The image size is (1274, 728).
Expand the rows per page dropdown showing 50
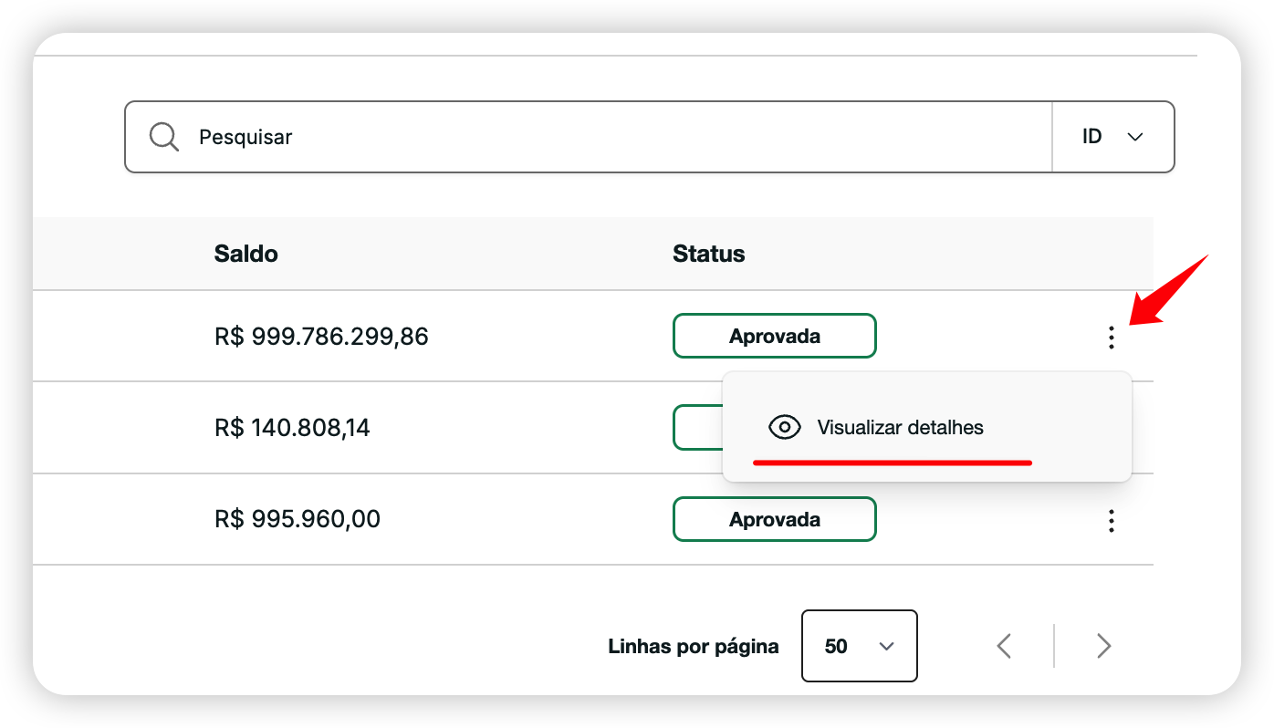859,646
